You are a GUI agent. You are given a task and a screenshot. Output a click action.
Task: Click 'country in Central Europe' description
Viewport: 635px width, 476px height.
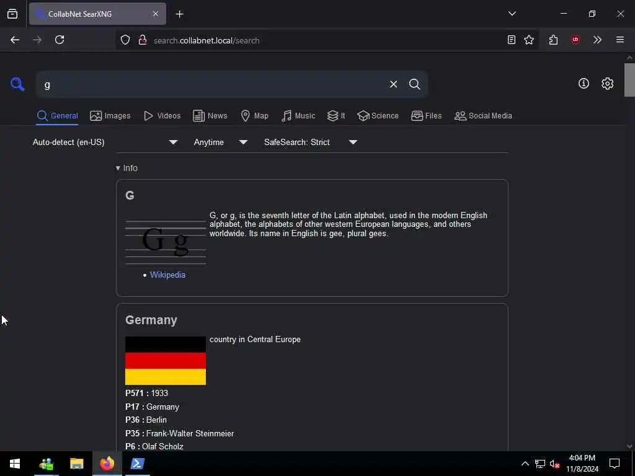pos(255,339)
